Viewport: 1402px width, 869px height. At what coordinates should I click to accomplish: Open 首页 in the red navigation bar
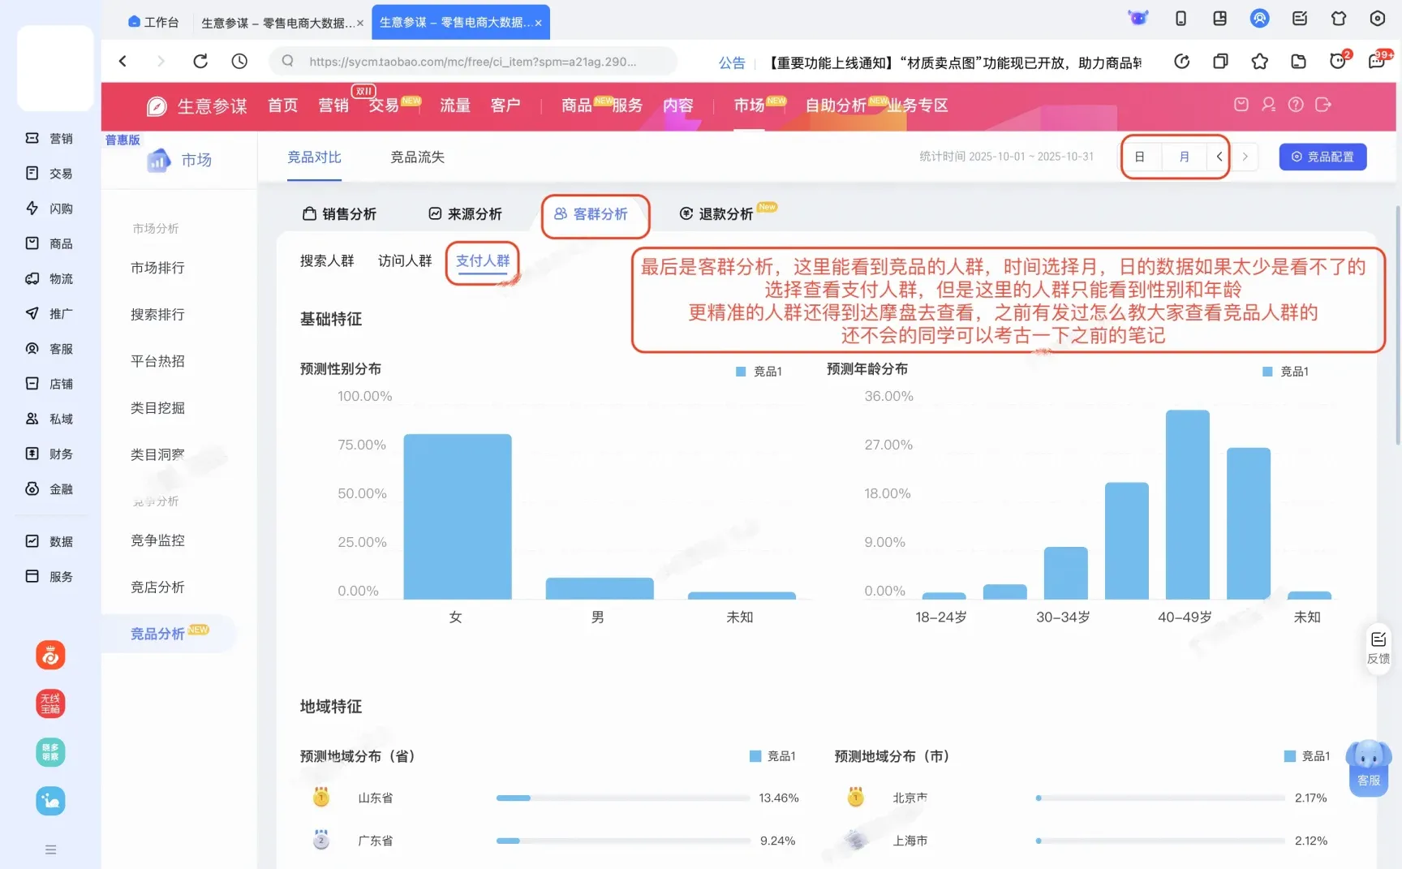click(x=283, y=105)
